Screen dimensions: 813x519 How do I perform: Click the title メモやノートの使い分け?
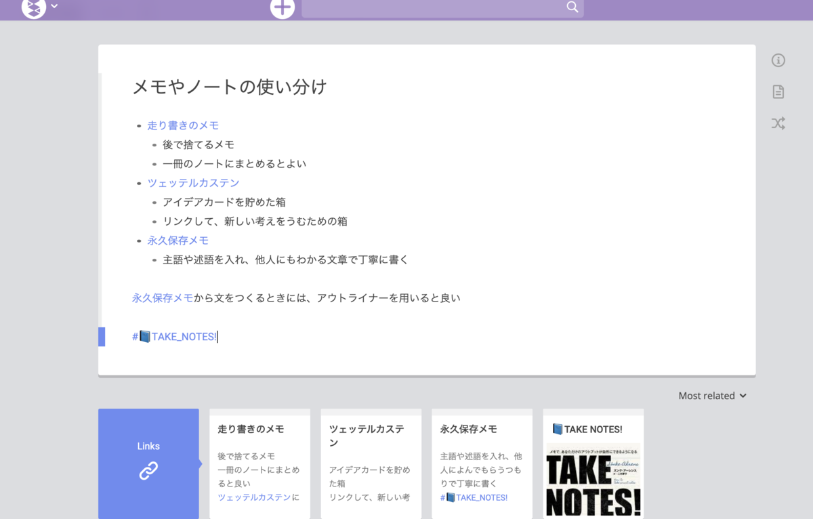tap(230, 87)
